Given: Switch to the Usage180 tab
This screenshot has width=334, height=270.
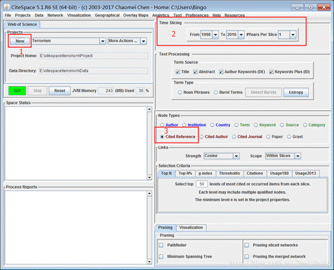Looking at the screenshot, I should [x=279, y=174].
